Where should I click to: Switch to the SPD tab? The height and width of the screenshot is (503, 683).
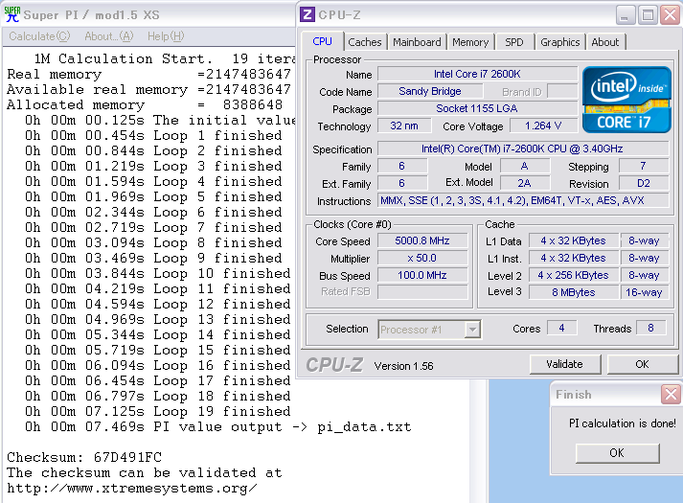[x=514, y=42]
